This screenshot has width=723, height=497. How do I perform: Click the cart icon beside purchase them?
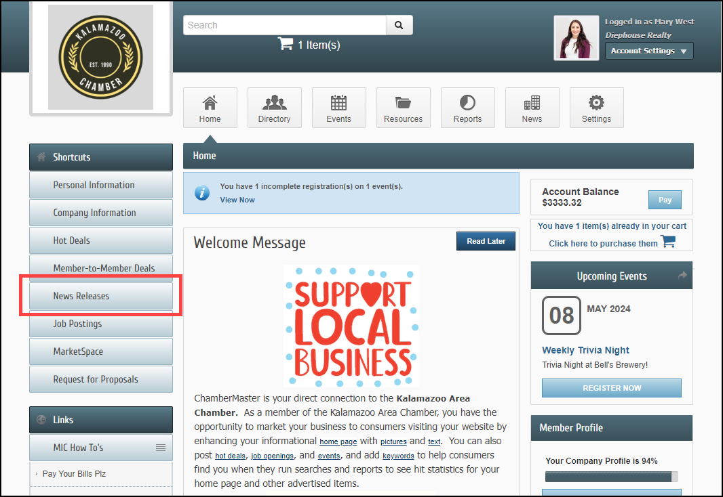pyautogui.click(x=668, y=241)
